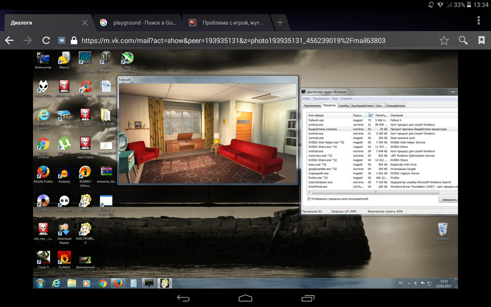Image resolution: width=491 pixels, height=307 pixels.
Task: Switch to Fallout 4 via the taskbar Vault Boy
Action: pyautogui.click(x=165, y=283)
